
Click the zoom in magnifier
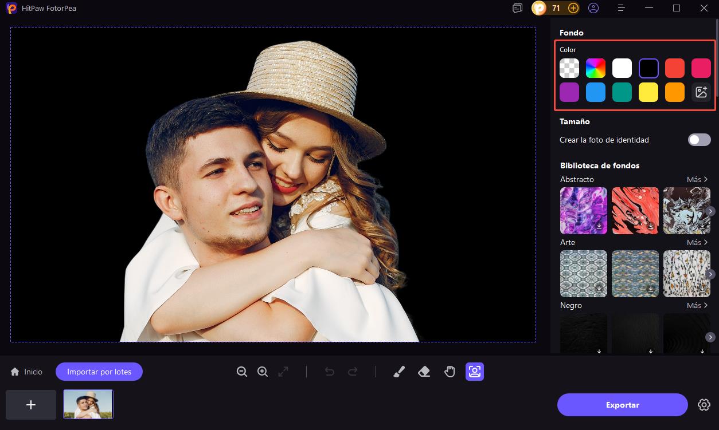(x=263, y=372)
